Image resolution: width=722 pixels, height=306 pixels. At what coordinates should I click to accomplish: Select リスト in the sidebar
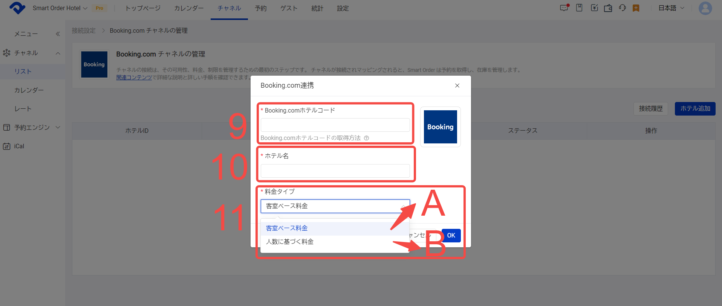(x=32, y=72)
